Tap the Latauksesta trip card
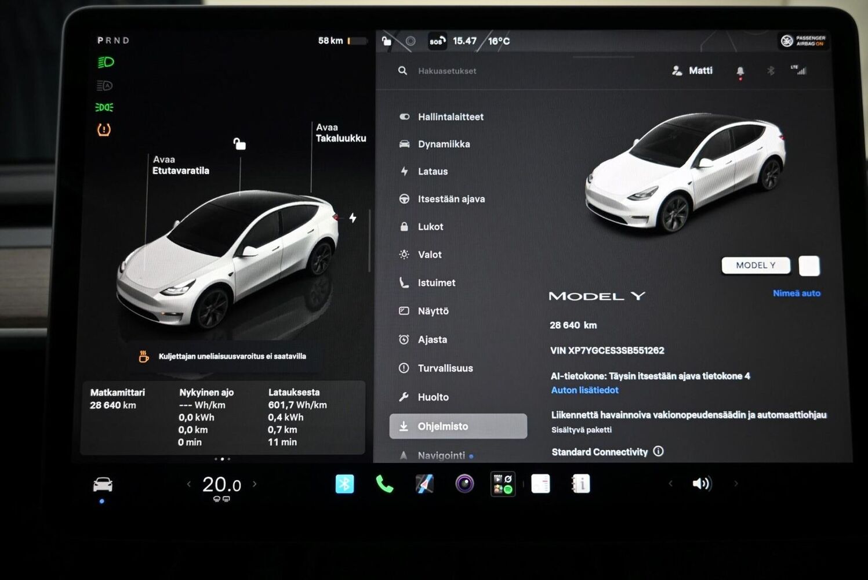 point(297,417)
